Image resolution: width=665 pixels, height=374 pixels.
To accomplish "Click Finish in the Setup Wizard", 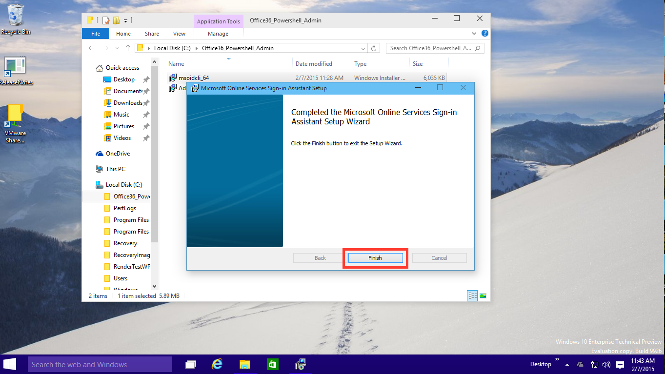I will coord(375,258).
